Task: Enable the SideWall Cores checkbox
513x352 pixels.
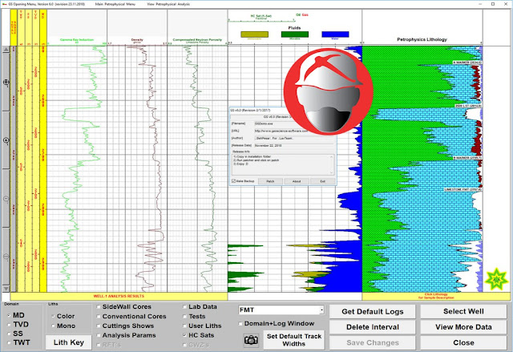Action: (x=99, y=307)
